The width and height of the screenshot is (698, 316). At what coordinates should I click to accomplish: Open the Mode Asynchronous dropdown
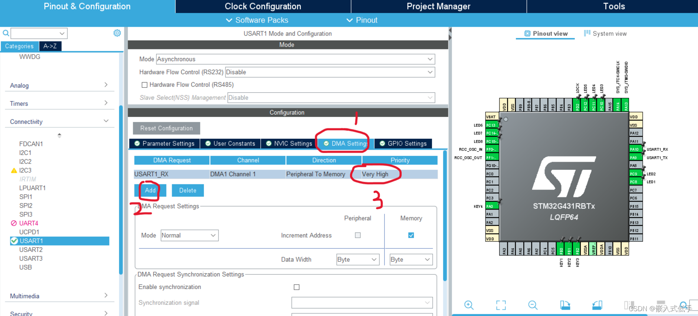pyautogui.click(x=295, y=59)
